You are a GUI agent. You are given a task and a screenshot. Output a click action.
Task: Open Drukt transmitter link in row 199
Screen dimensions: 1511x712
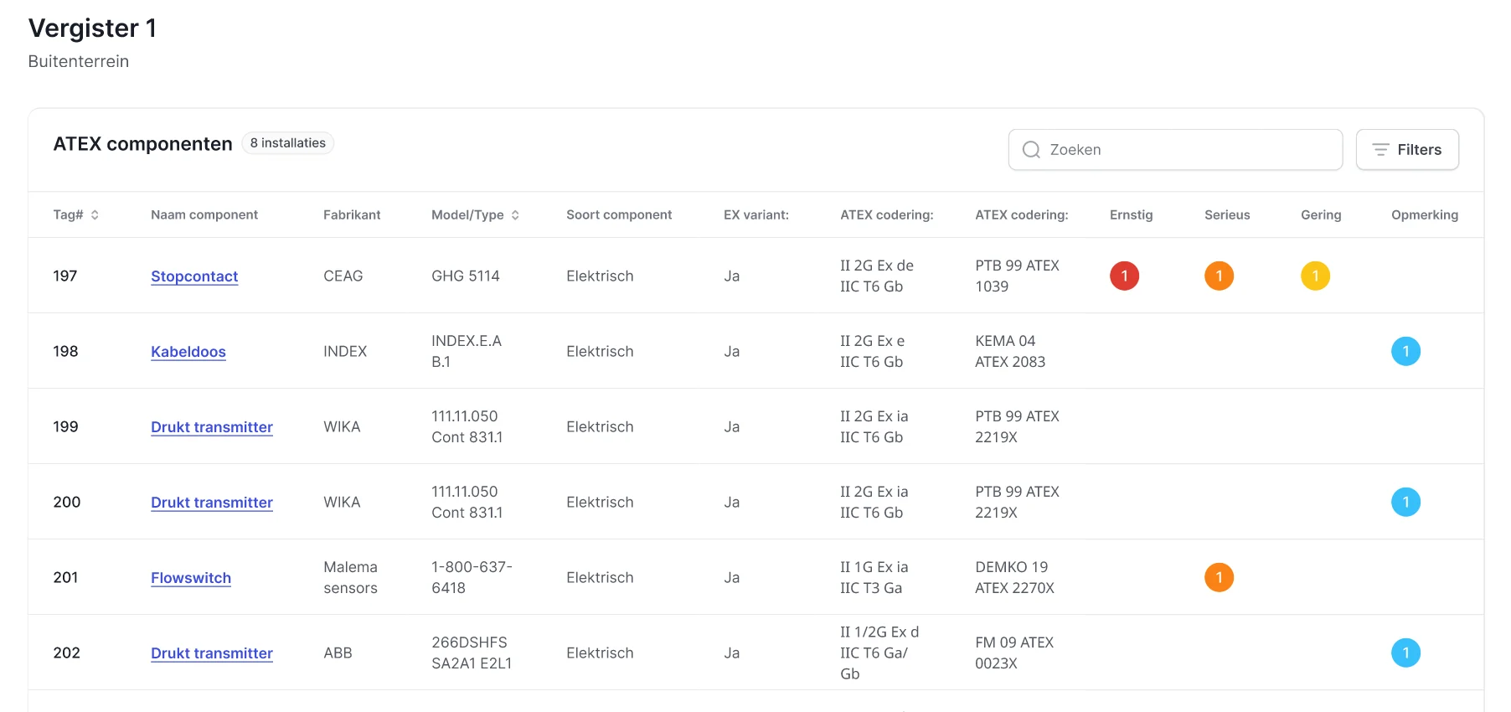click(x=212, y=427)
